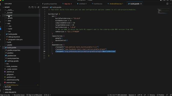Change language mode Groovy
This screenshot has height=96, width=172.
click(x=151, y=95)
